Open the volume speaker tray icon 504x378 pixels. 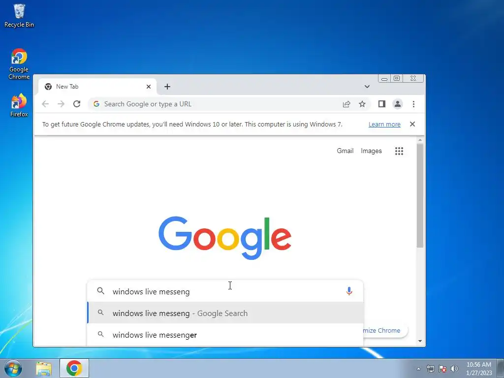point(454,369)
